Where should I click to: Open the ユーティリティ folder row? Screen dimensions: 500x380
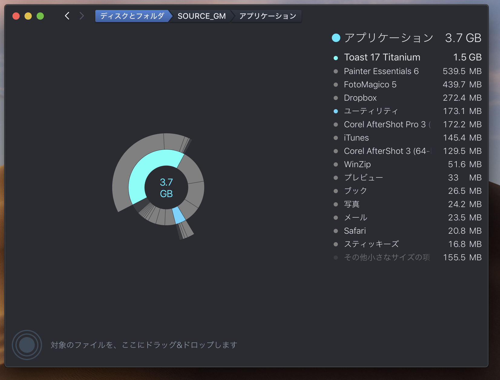[x=407, y=111]
